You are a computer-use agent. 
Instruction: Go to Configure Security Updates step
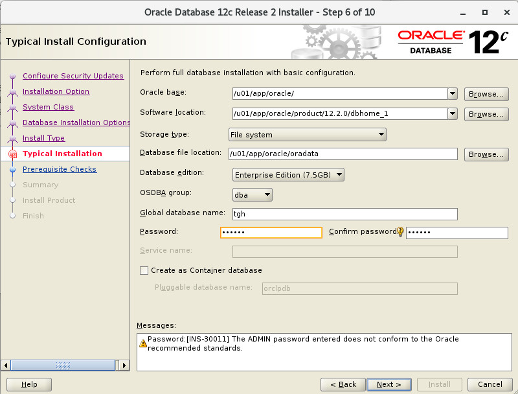[x=73, y=76]
